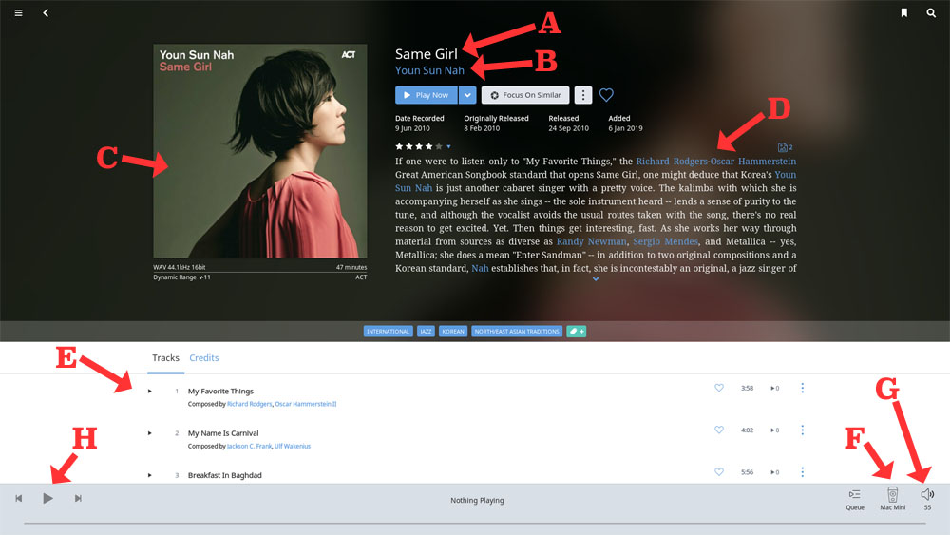The width and height of the screenshot is (950, 535).
Task: Open search with the magnifier icon
Action: point(931,13)
